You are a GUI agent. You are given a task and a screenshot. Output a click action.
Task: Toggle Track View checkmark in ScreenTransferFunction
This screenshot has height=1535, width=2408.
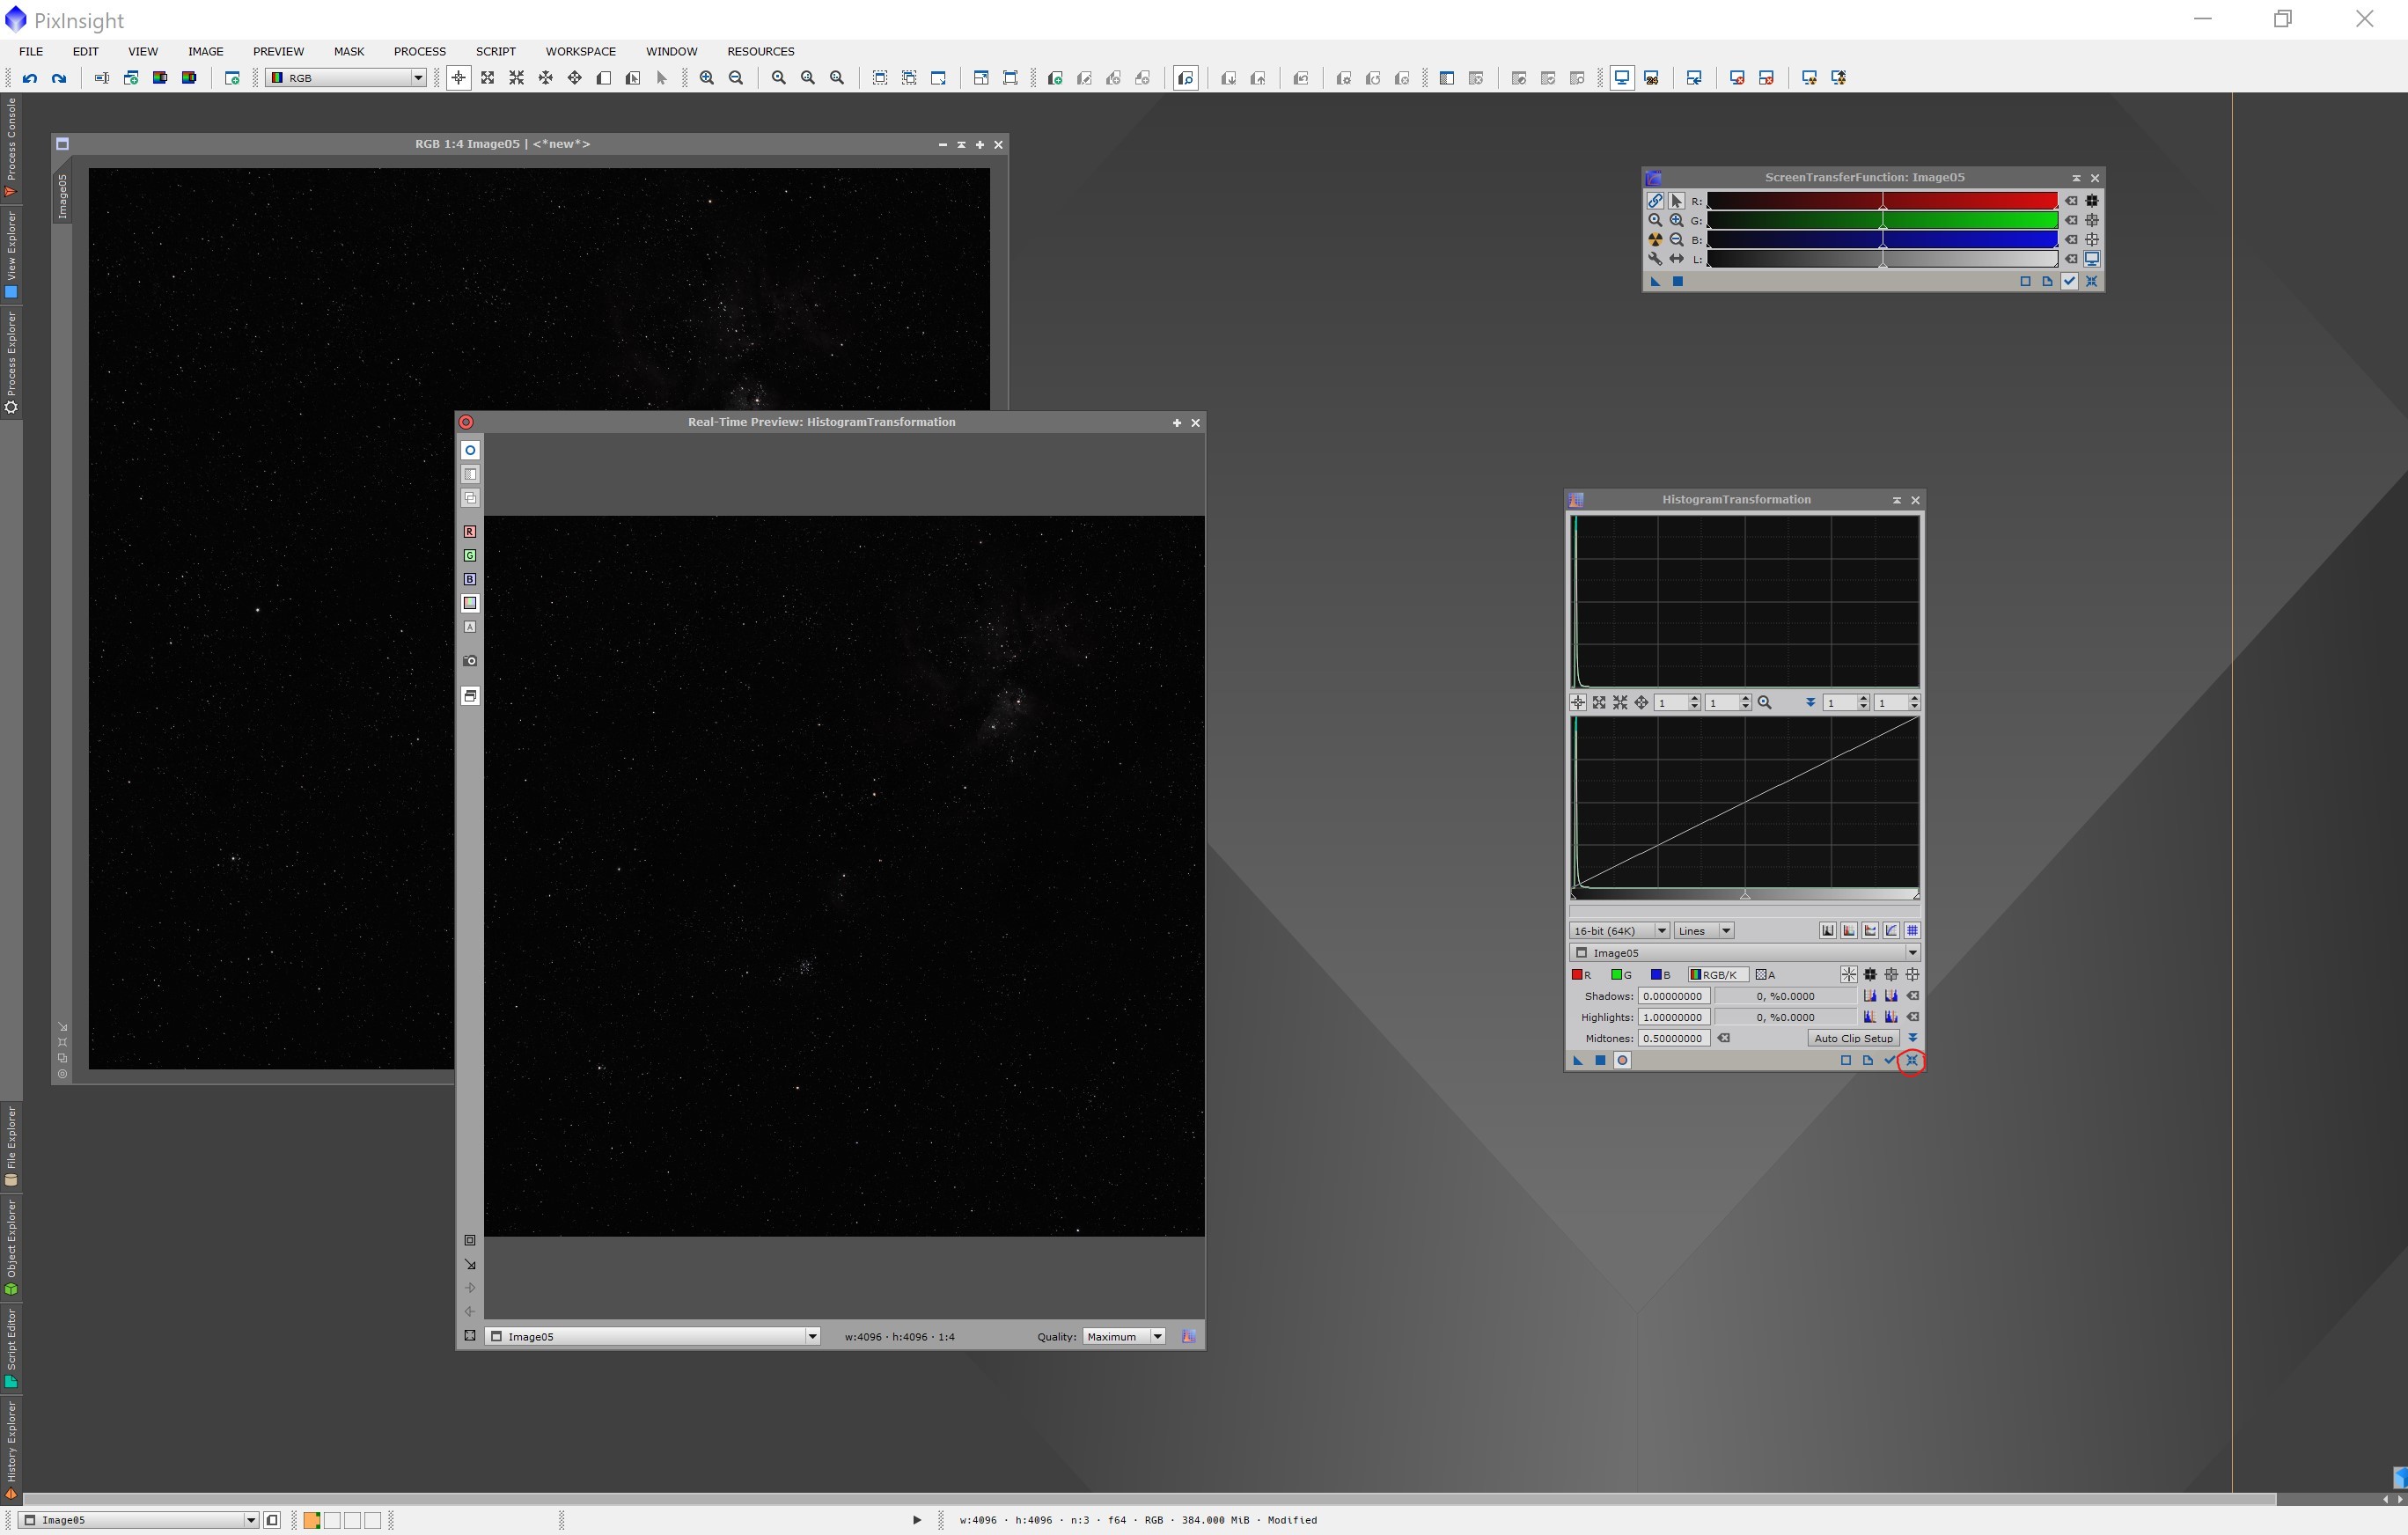(2070, 282)
